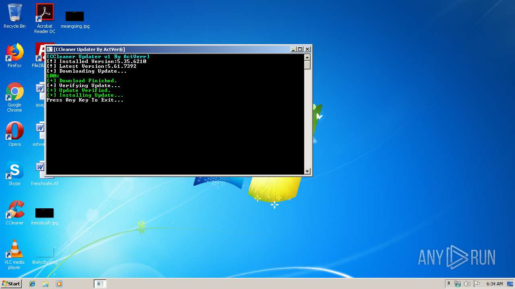This screenshot has height=289, width=515.
Task: Open the Start menu
Action: pos(11,283)
